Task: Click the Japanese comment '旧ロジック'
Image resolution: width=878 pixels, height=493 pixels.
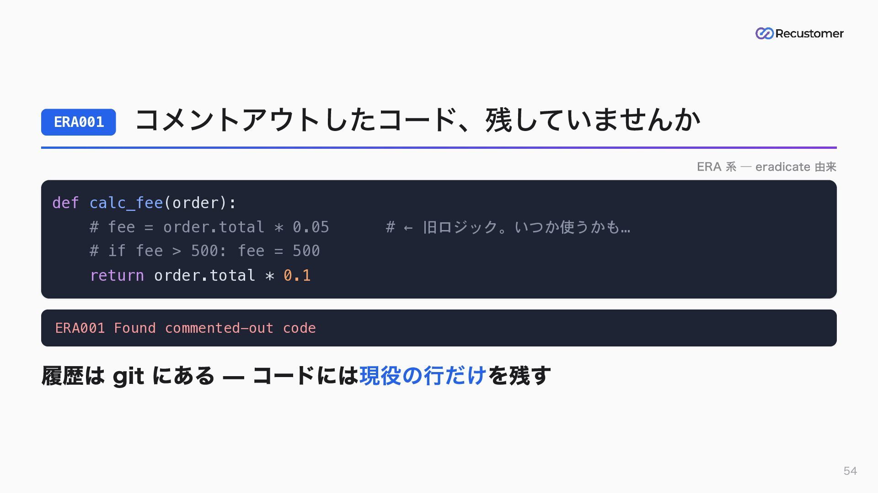Action: [x=460, y=227]
